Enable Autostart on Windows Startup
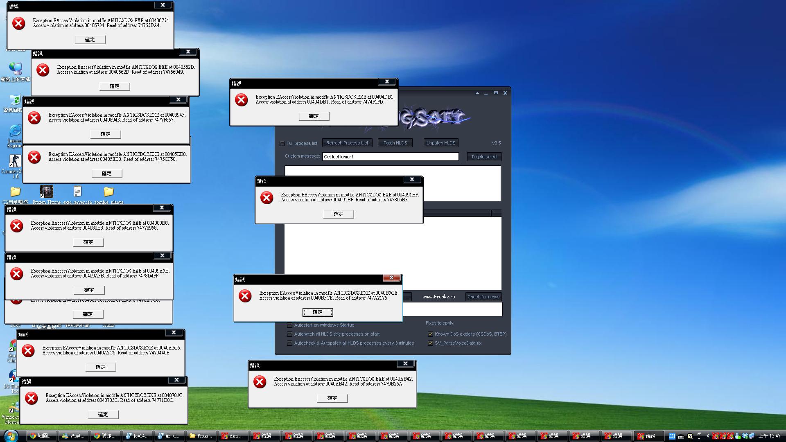Image resolution: width=786 pixels, height=442 pixels. [x=290, y=325]
